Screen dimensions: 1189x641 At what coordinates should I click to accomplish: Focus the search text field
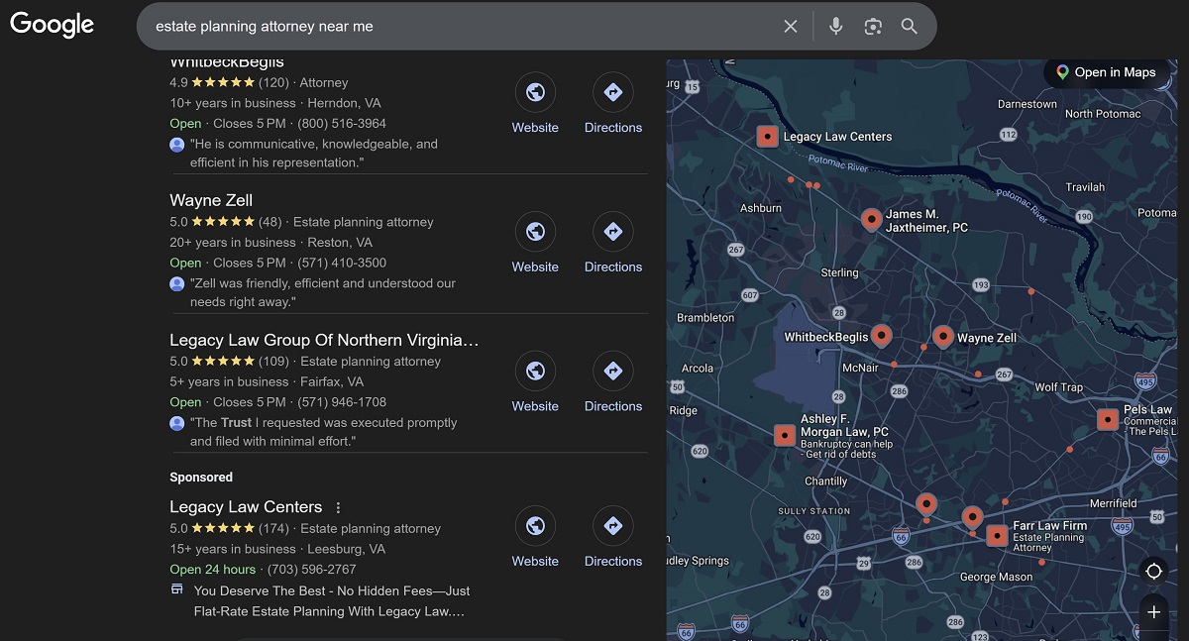point(456,27)
